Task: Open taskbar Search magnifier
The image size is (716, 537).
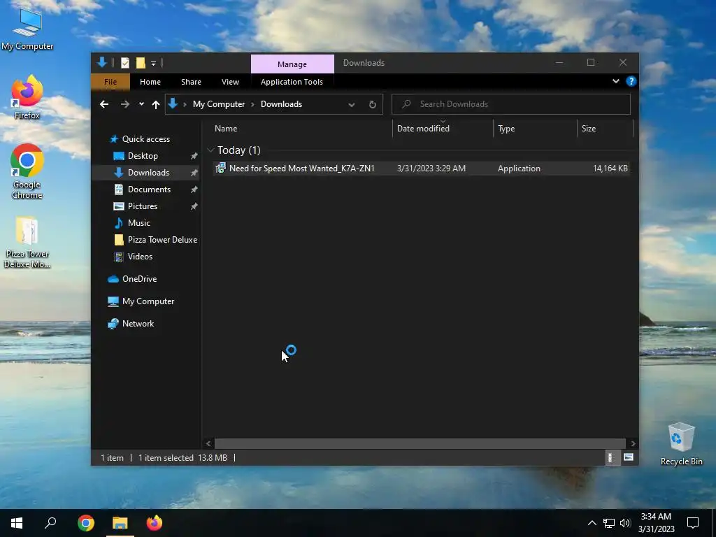Action: click(x=50, y=523)
